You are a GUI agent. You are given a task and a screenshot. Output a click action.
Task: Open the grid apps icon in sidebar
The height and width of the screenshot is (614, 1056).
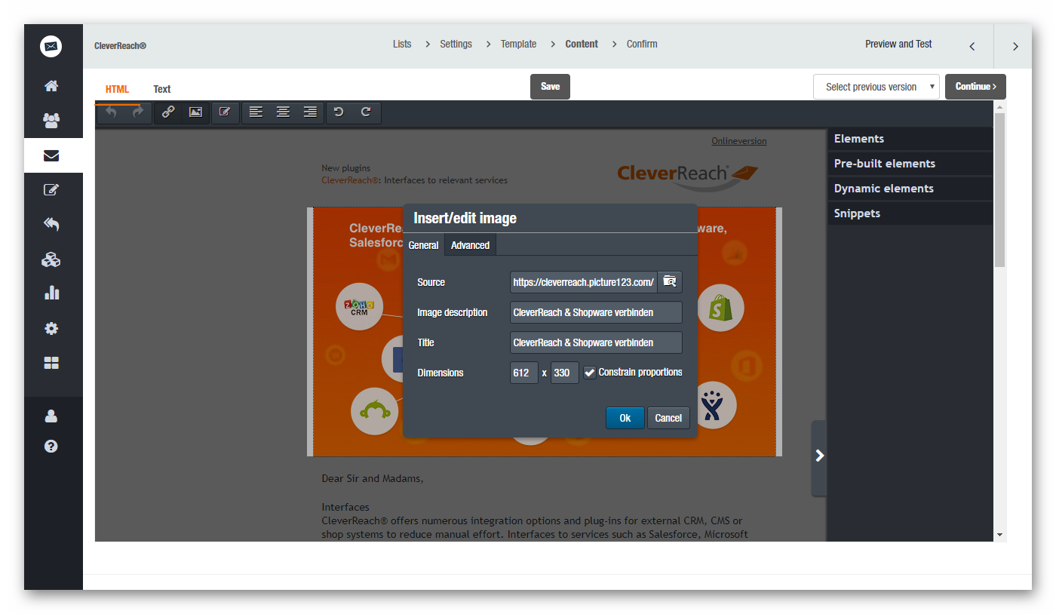click(51, 363)
